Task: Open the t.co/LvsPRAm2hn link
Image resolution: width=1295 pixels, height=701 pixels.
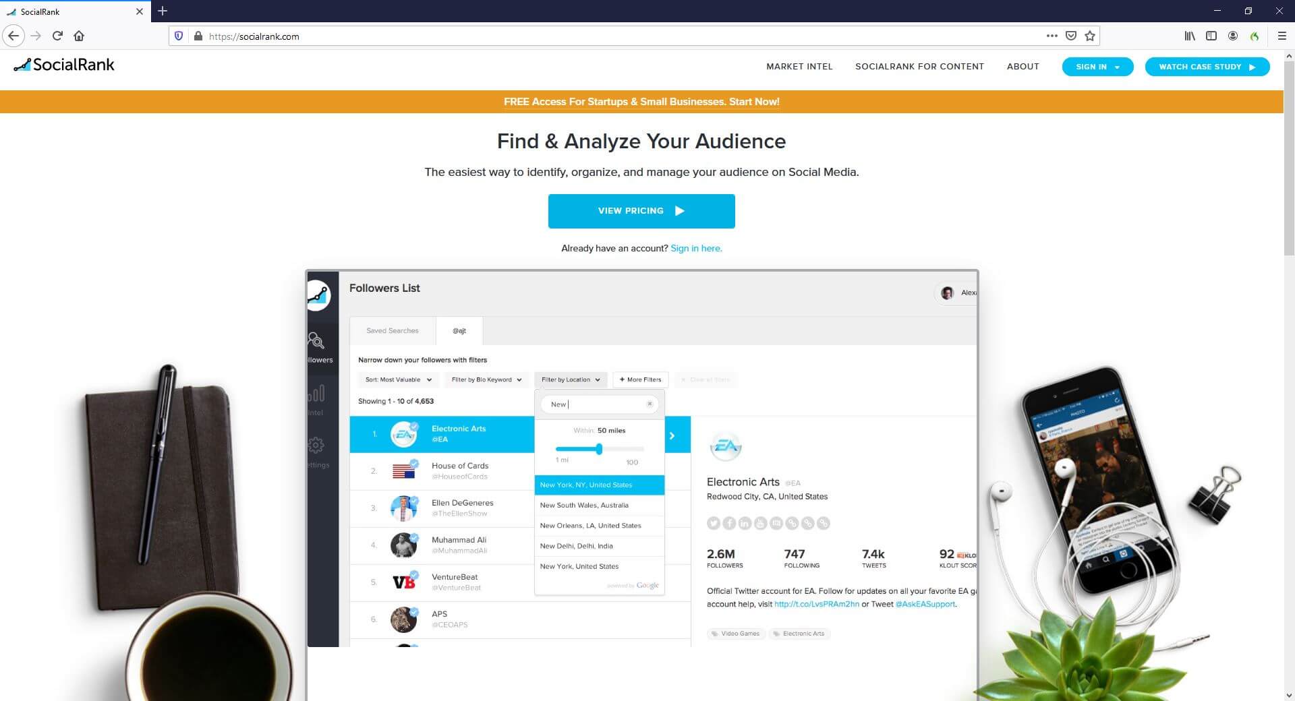Action: click(x=817, y=604)
